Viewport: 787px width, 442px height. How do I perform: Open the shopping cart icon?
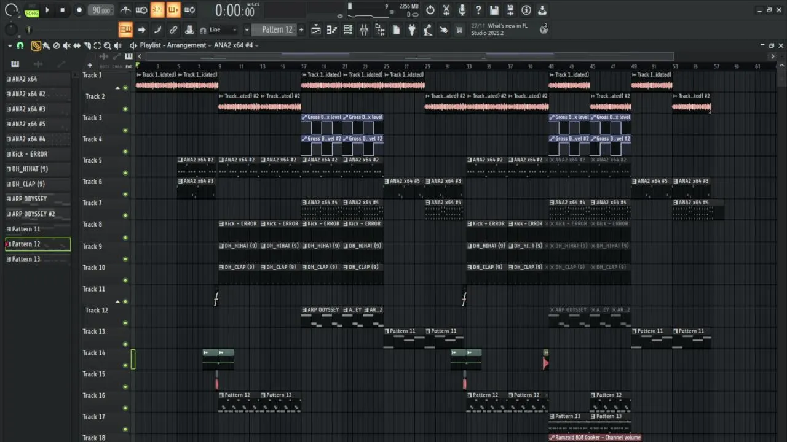[459, 29]
